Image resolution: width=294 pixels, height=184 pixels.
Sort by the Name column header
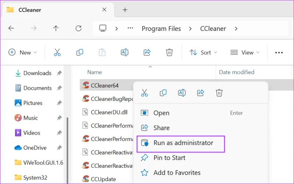click(x=94, y=72)
